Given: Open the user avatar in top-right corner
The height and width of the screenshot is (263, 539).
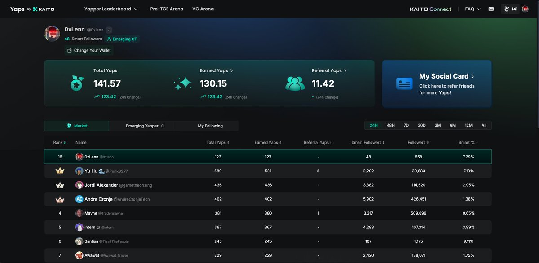Looking at the screenshot, I should pyautogui.click(x=525, y=9).
